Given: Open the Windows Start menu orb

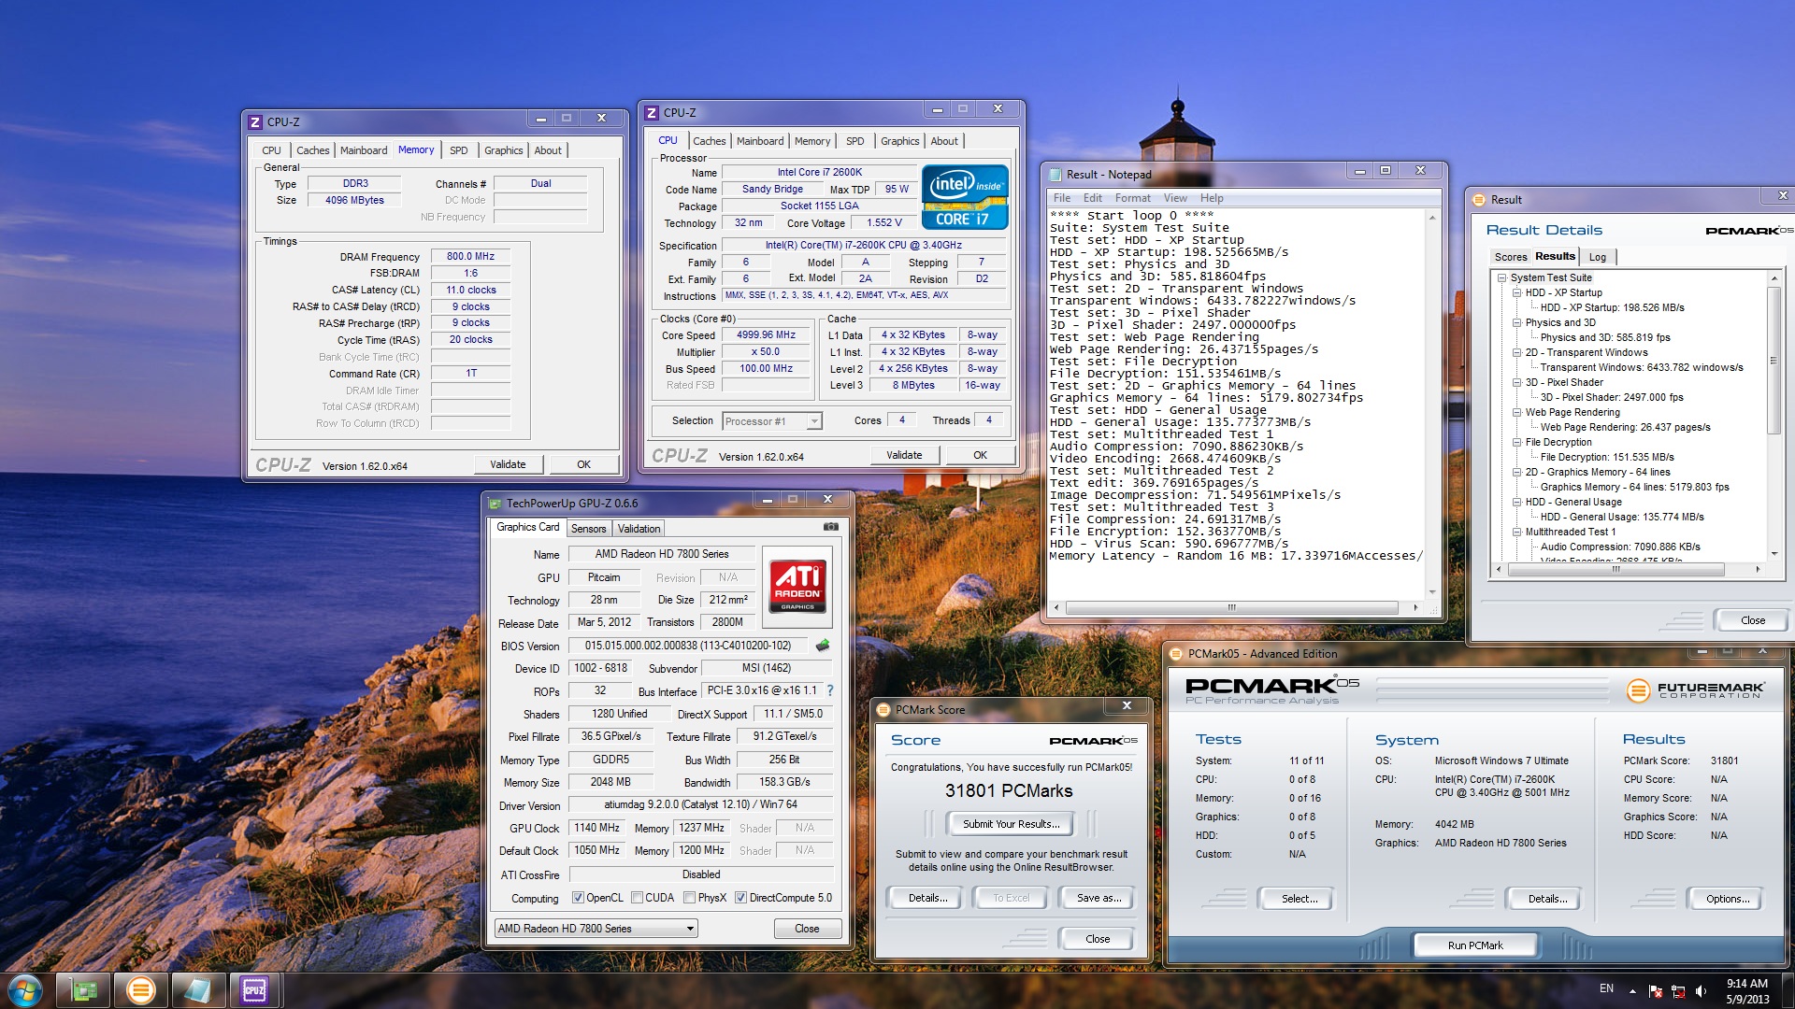Looking at the screenshot, I should tap(25, 990).
